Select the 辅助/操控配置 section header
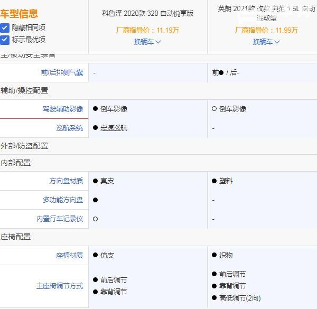Image resolution: width=317 pixels, height=309 pixels. (24, 90)
